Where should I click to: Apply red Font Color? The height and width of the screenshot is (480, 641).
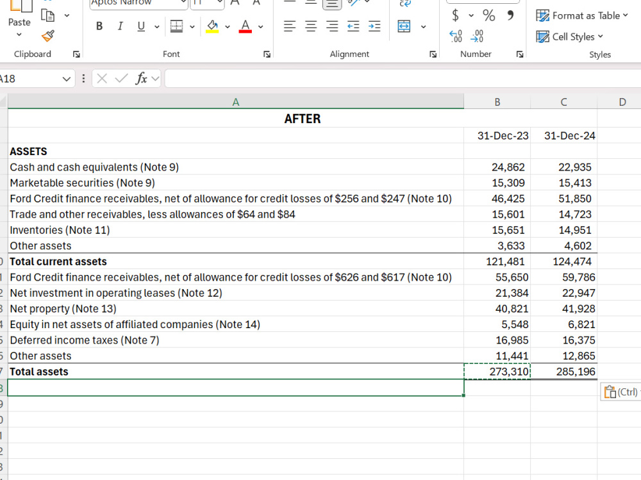point(246,26)
